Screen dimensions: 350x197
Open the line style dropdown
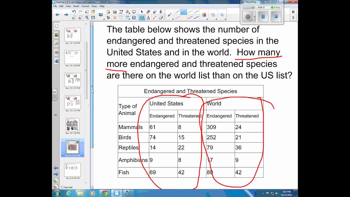[213, 15]
